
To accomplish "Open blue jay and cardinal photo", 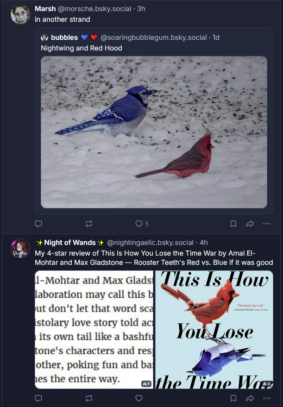I will [154, 132].
